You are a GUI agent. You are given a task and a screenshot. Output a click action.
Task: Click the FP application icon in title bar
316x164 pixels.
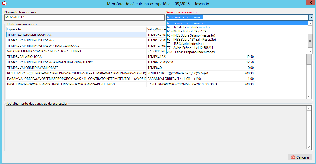[4, 3]
